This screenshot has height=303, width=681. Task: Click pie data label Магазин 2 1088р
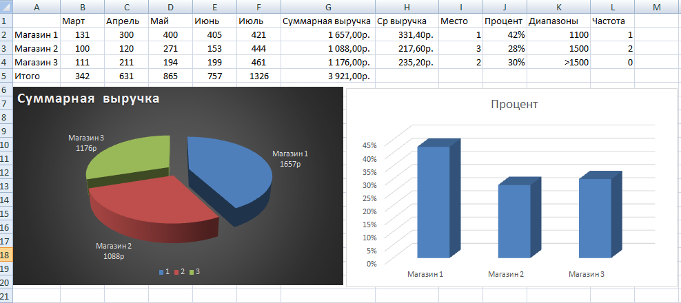[114, 251]
